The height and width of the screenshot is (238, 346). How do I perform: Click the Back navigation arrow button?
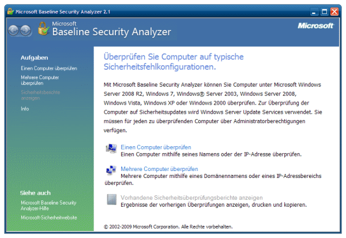tap(14, 30)
